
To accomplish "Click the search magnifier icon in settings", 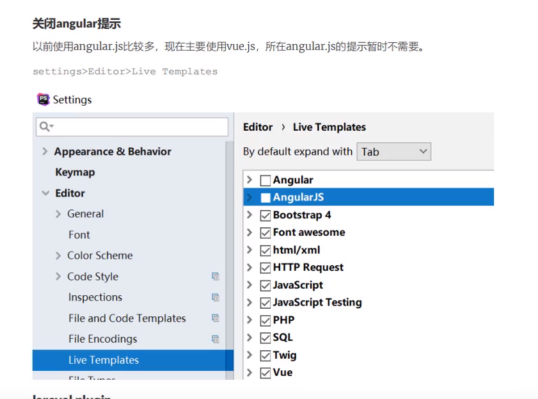I will click(x=45, y=127).
